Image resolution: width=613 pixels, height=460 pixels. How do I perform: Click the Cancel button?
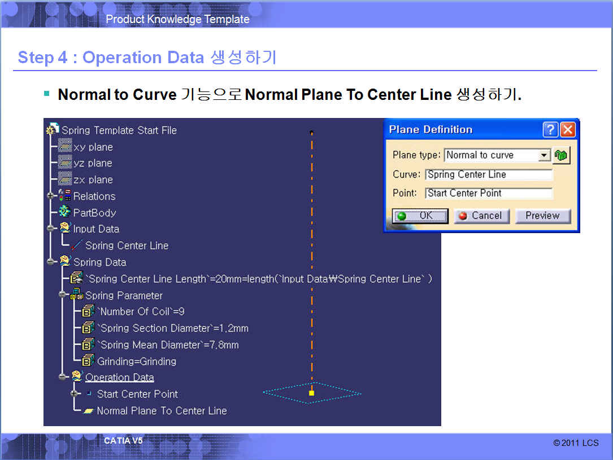481,216
